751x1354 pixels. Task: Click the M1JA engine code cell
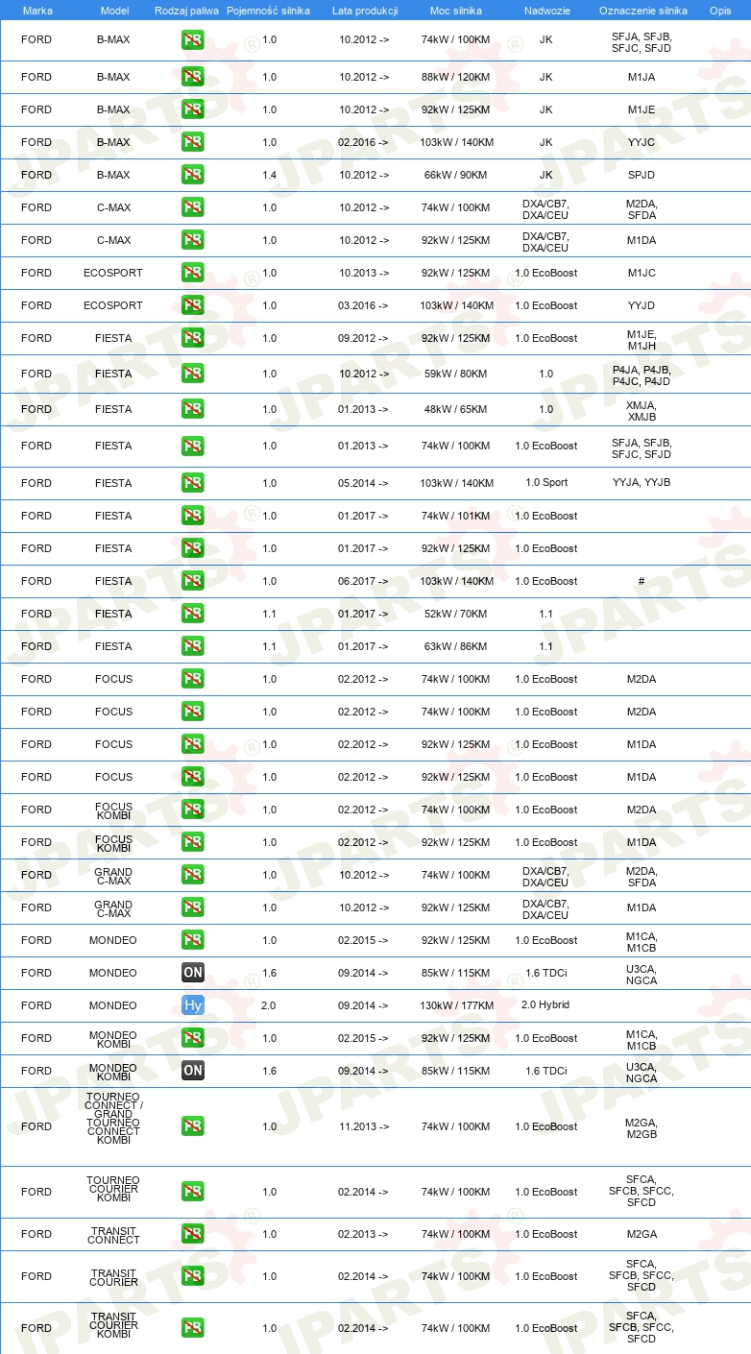tap(642, 77)
